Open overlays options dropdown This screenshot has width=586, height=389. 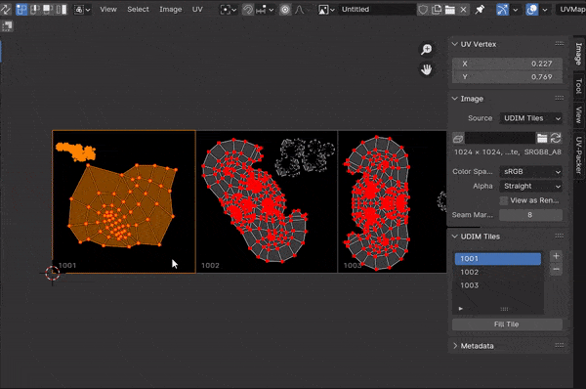[545, 10]
